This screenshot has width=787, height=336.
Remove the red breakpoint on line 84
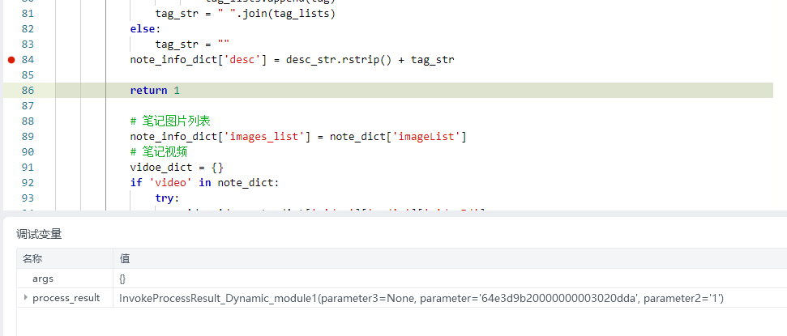(x=11, y=60)
